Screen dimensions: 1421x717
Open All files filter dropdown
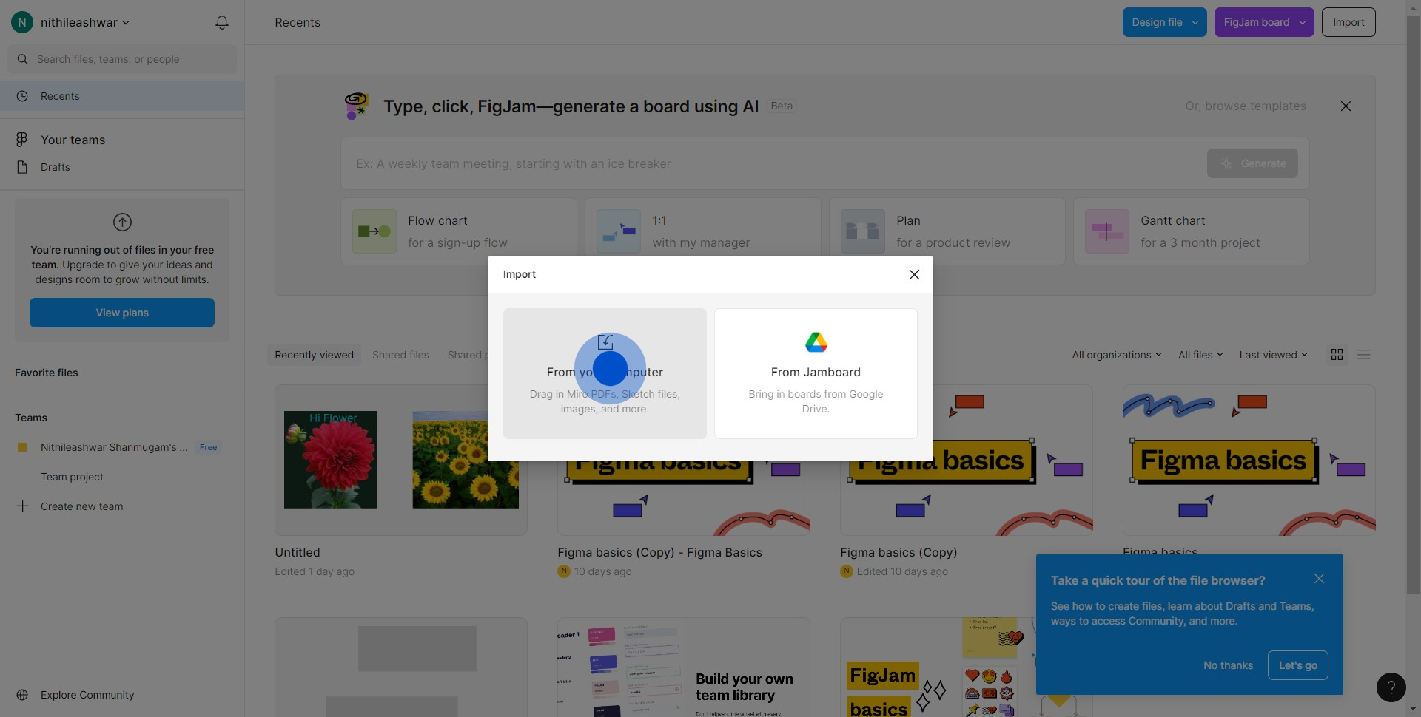click(x=1200, y=355)
